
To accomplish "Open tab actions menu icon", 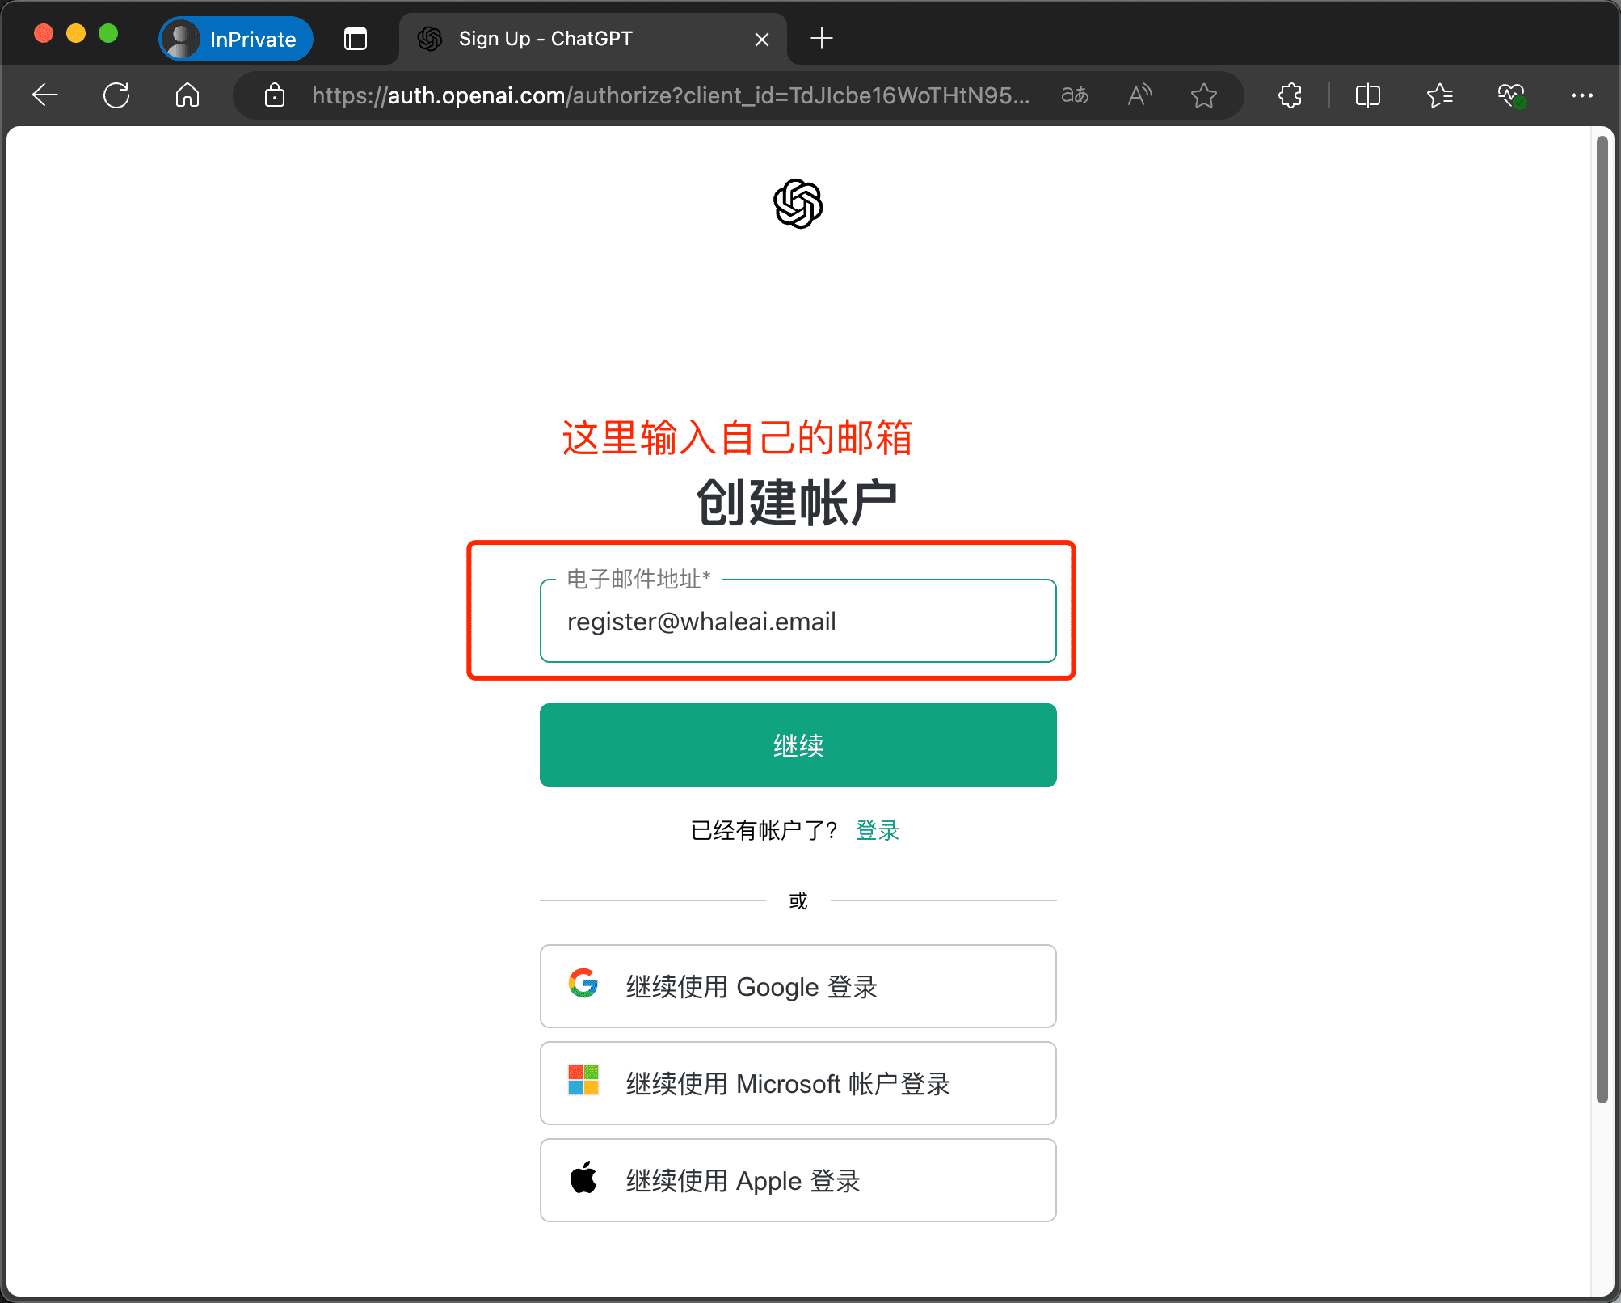I will tap(356, 39).
